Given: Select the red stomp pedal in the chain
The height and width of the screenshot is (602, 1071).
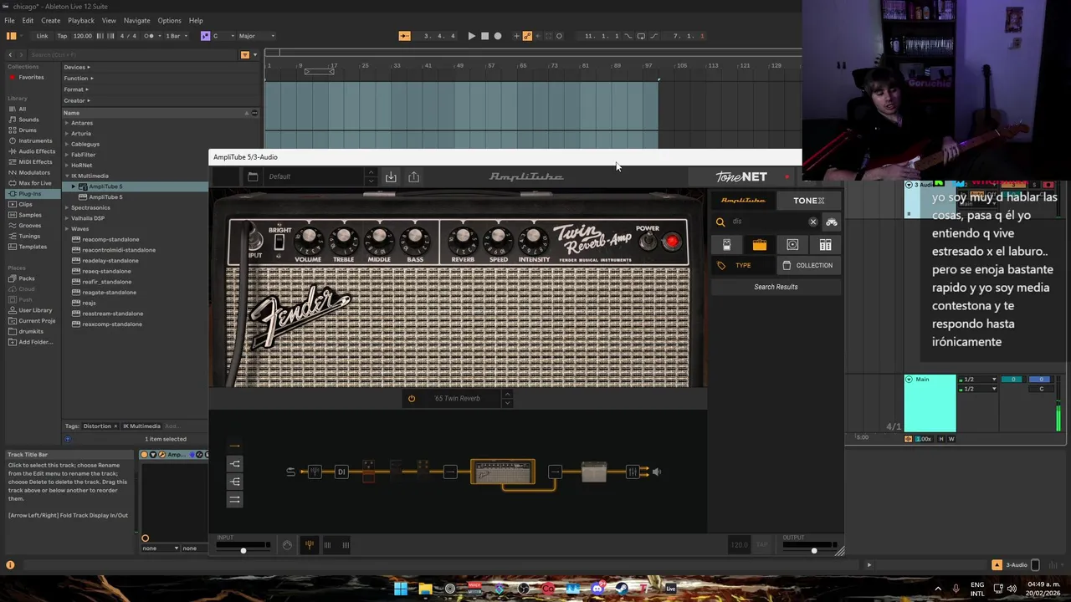Looking at the screenshot, I should tap(368, 471).
